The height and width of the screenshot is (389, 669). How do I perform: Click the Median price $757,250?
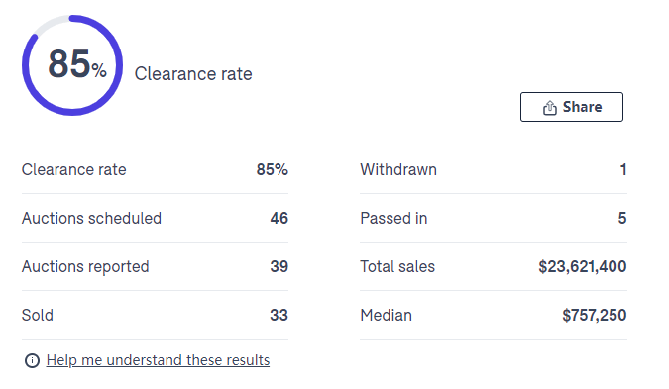pos(595,316)
